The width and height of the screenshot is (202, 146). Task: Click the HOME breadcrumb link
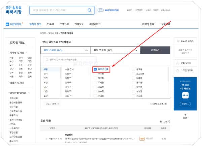click(x=43, y=33)
